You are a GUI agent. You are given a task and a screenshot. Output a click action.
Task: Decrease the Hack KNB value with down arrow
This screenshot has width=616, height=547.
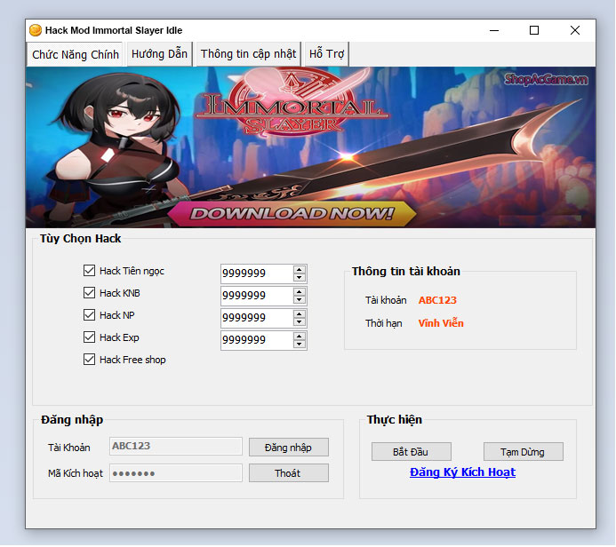300,300
